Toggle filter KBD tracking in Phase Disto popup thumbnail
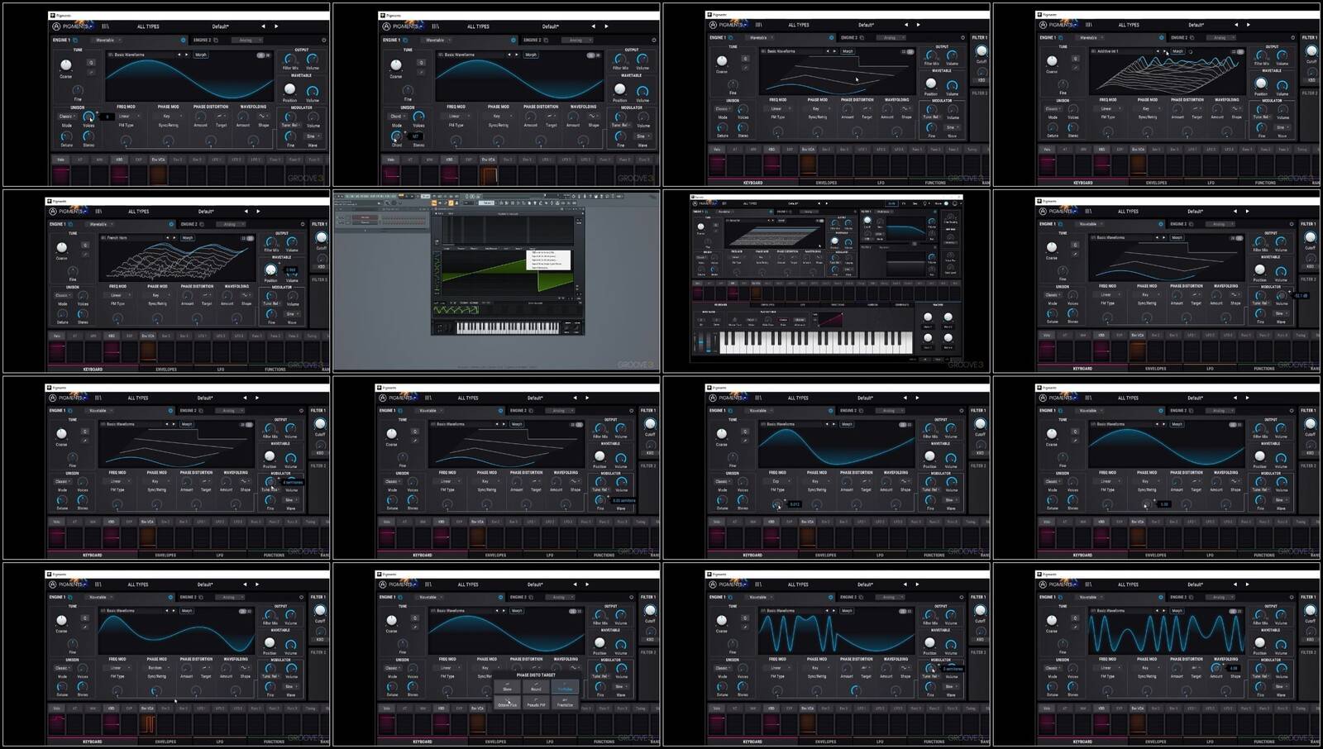Viewport: 1323px width, 749px height. point(650,639)
